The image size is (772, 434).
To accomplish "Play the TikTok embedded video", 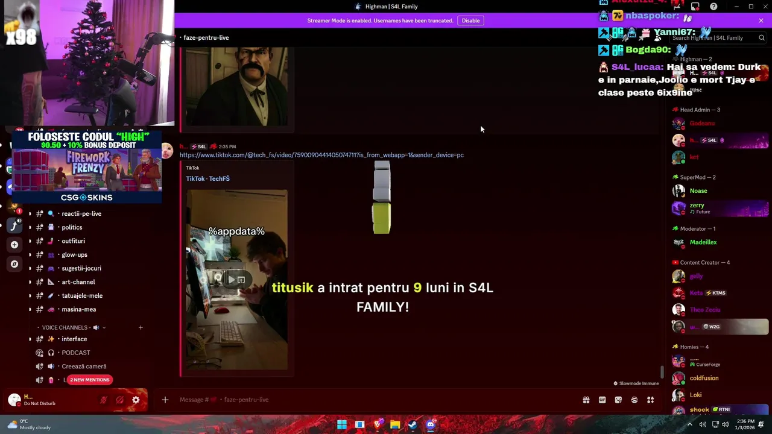I will point(231,279).
